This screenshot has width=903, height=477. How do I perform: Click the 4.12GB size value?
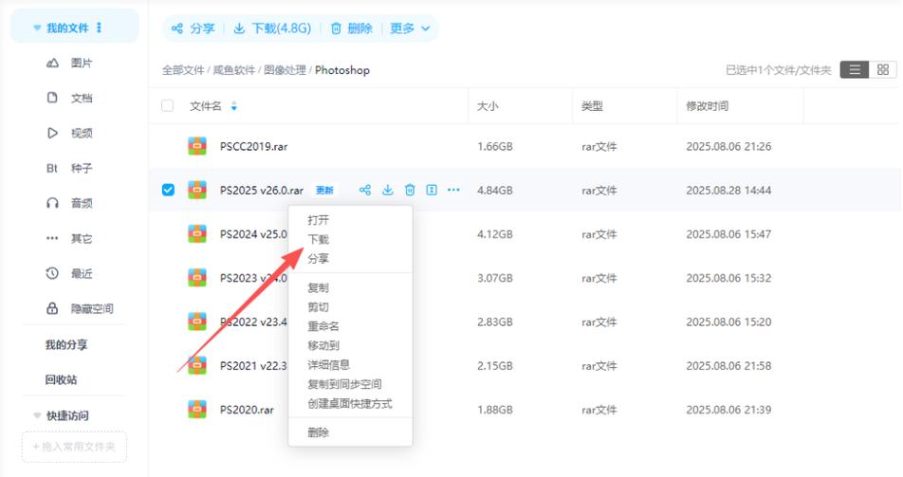click(495, 234)
